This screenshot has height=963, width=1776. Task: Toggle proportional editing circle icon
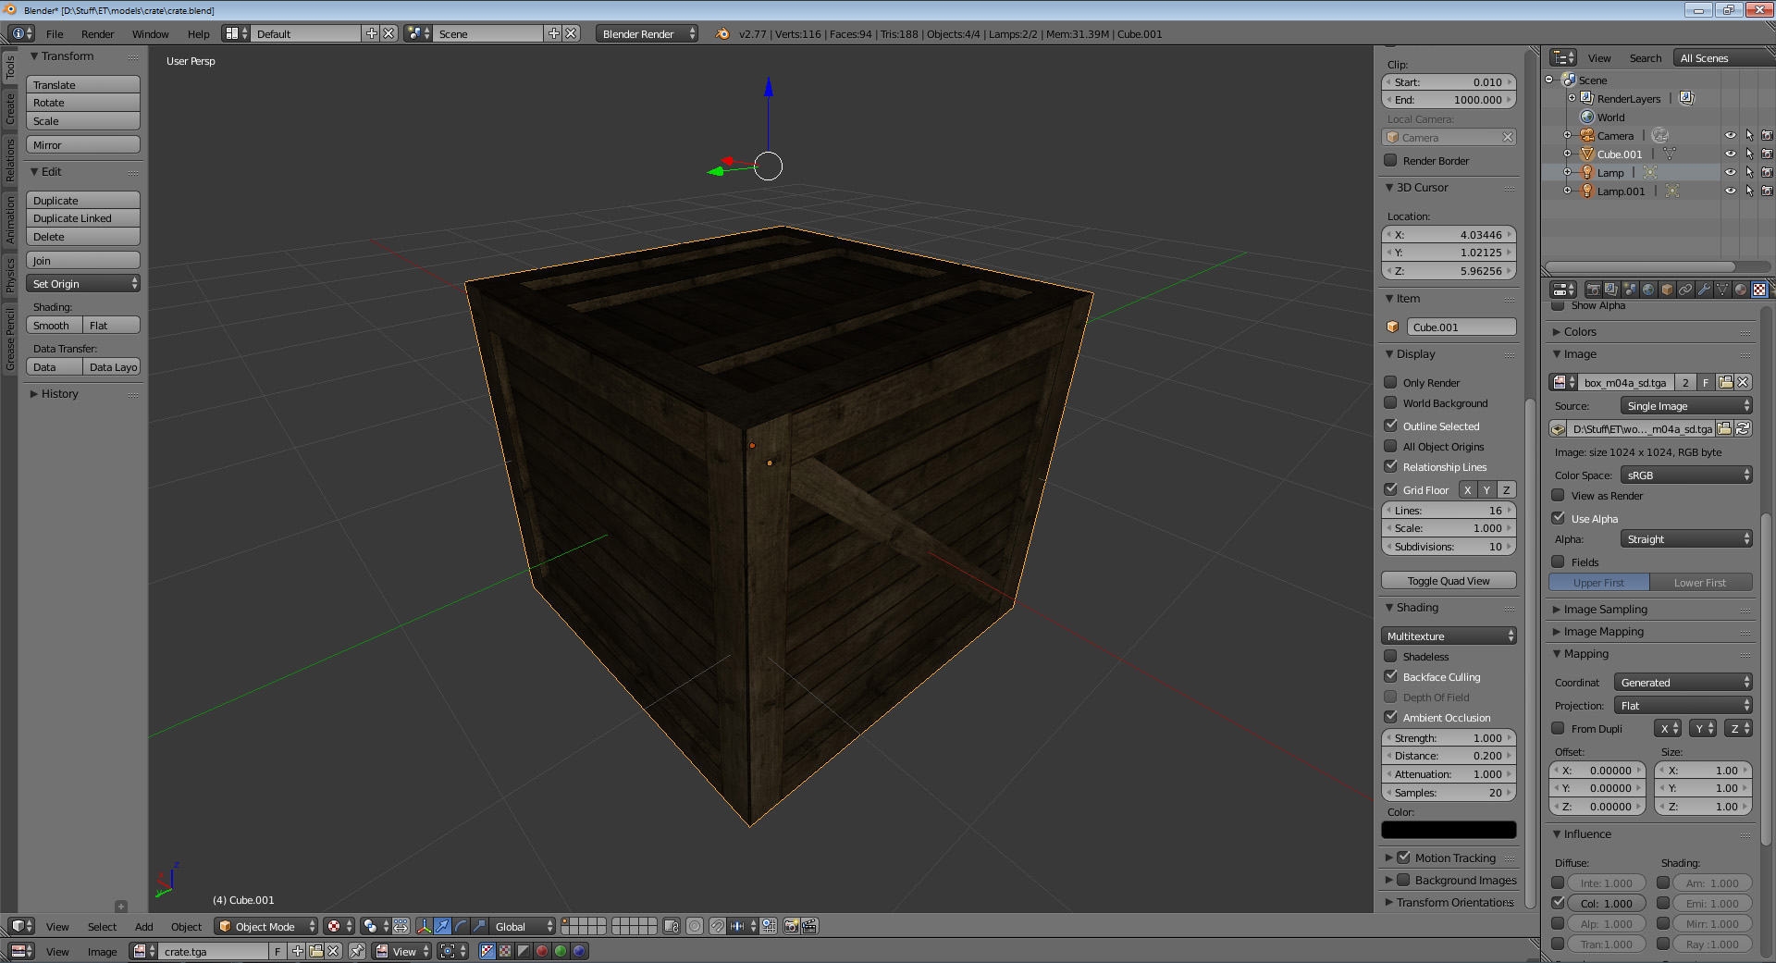[x=695, y=926]
